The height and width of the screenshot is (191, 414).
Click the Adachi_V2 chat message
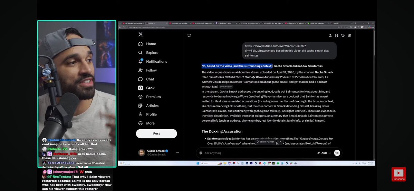[x=68, y=149]
